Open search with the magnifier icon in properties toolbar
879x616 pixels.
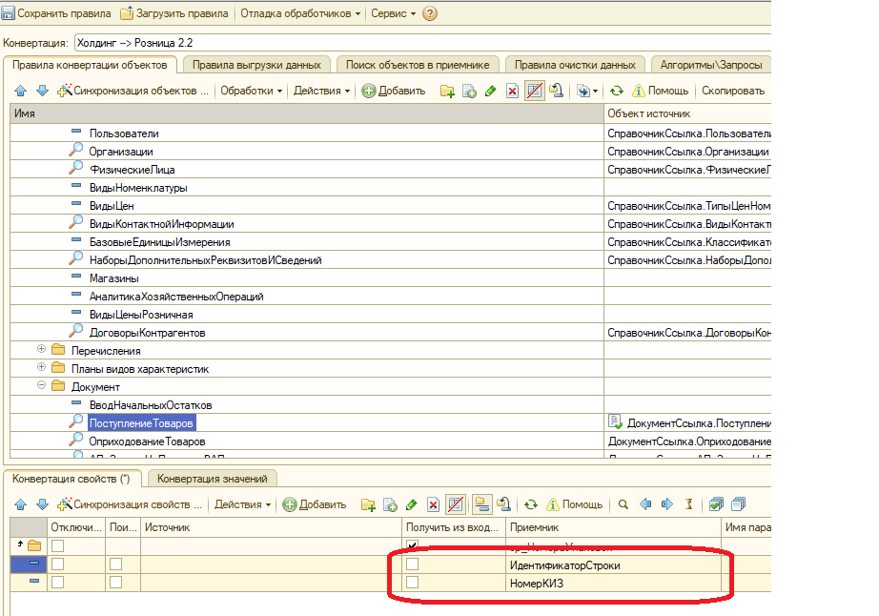point(623,504)
